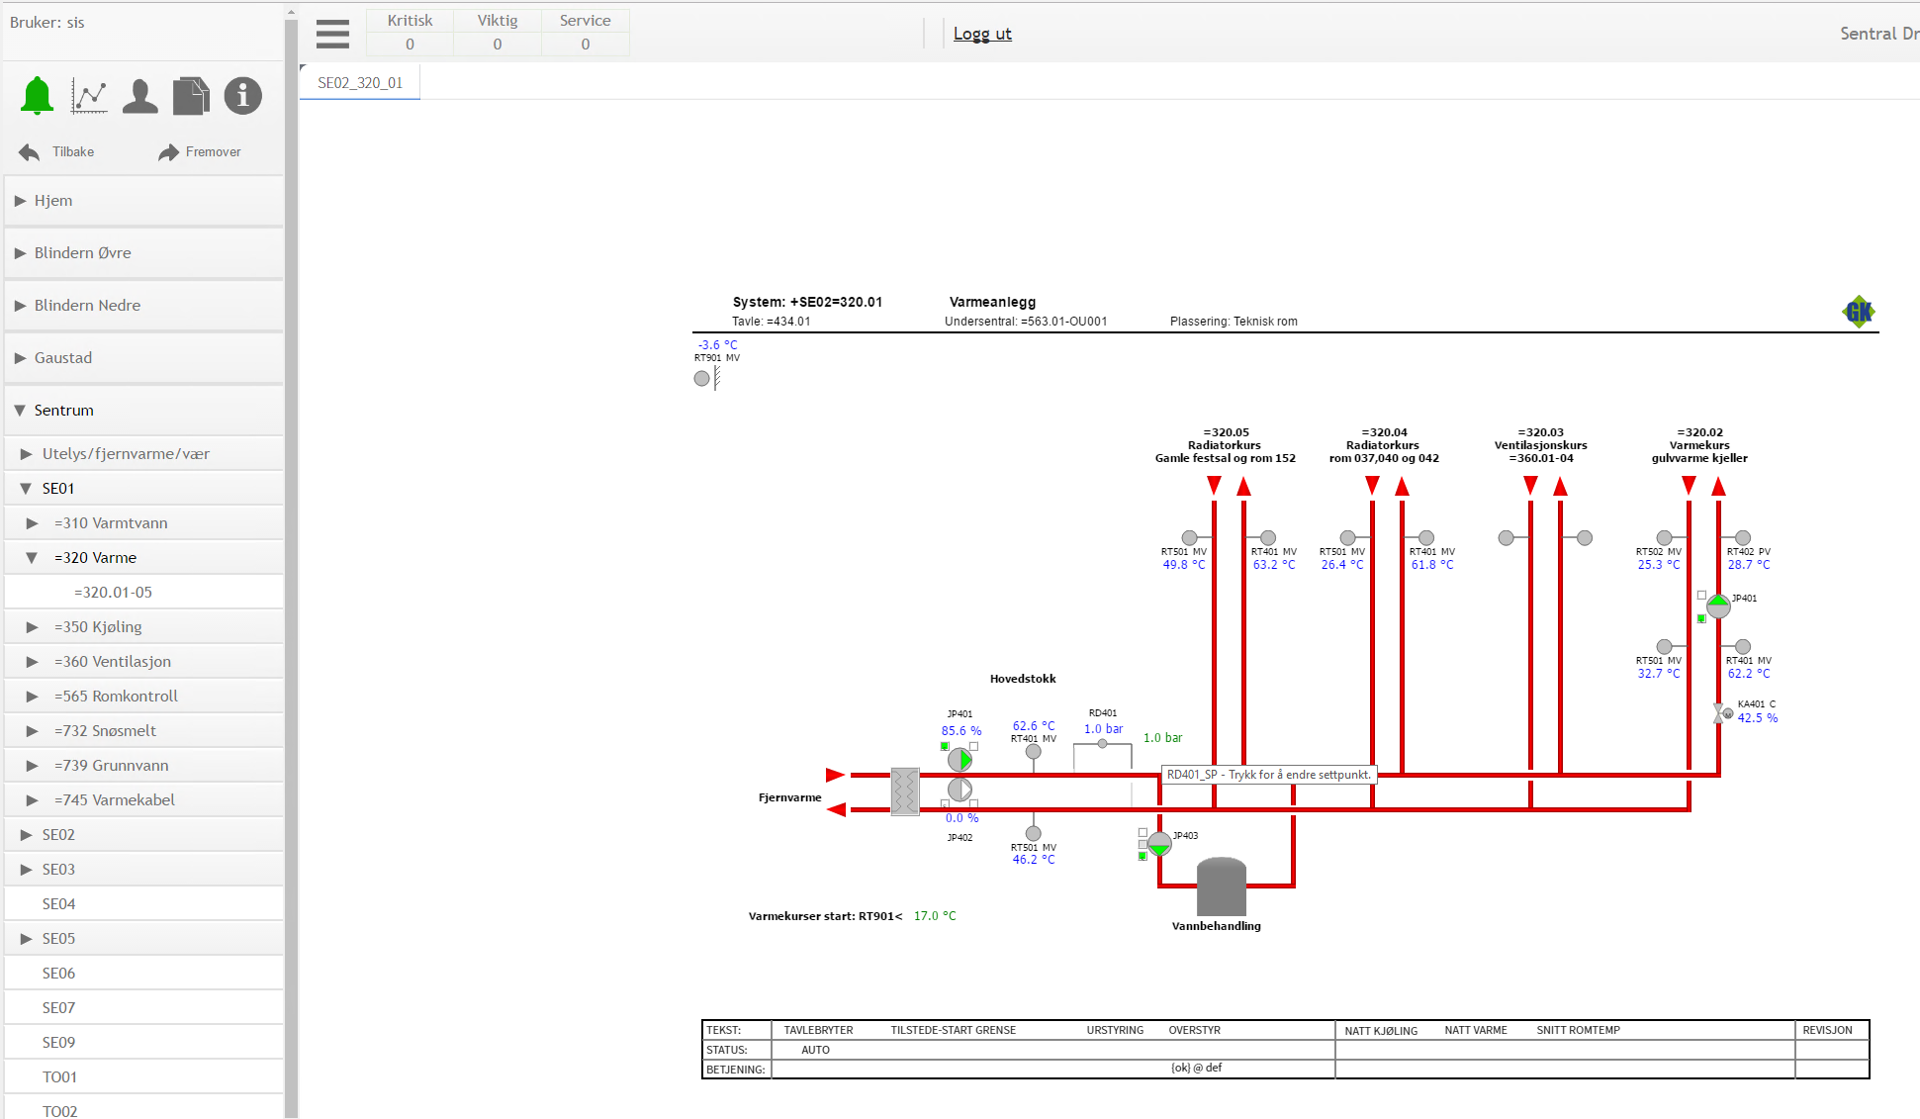Toggle the empty checkbox above JP403 pump
Screen dimensions: 1920x1119
tap(1143, 833)
